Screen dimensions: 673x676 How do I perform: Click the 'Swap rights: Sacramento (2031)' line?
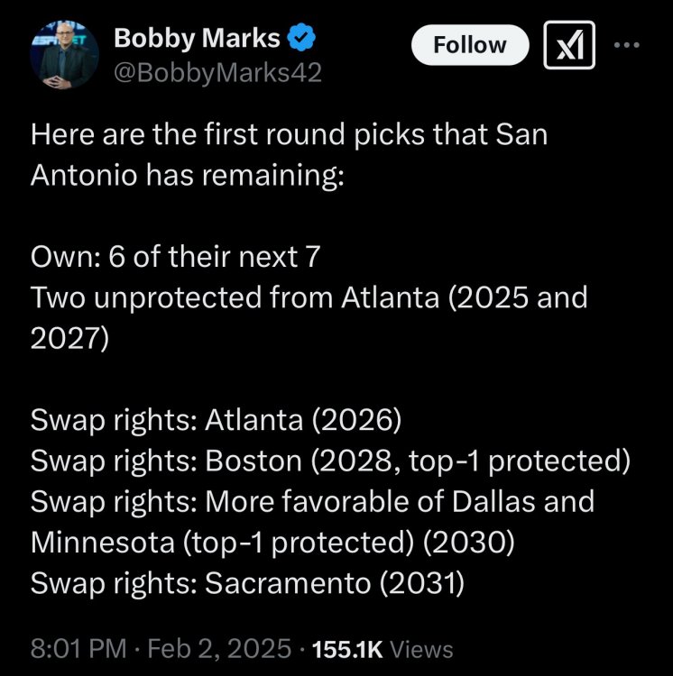point(247,583)
